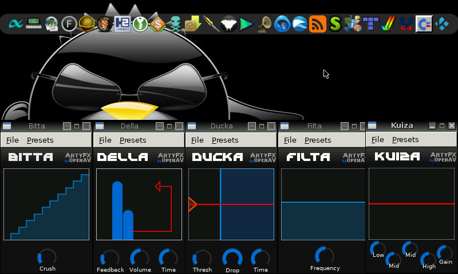
Task: Launch the orange dollar-sign finance icon
Action: (158, 24)
